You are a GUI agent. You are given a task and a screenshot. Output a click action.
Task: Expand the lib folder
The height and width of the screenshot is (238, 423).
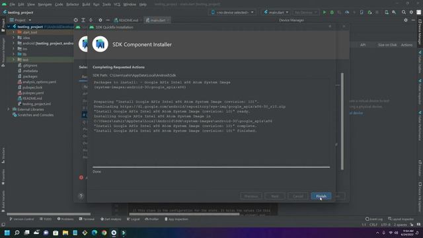tap(13, 54)
